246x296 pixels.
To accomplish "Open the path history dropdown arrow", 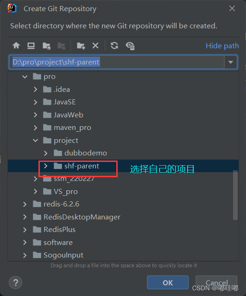I will (x=231, y=62).
